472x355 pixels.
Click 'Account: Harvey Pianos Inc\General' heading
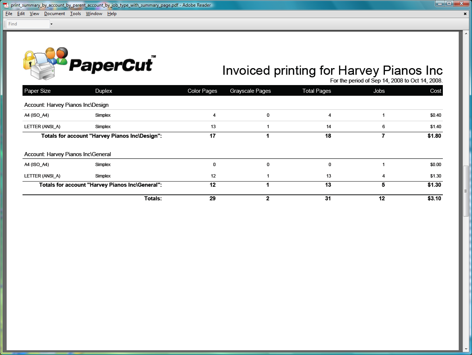(x=68, y=154)
